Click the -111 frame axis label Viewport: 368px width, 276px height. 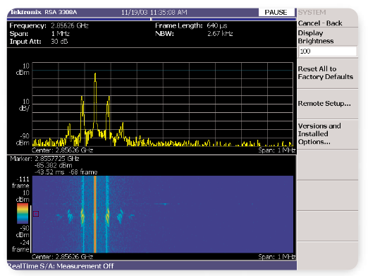coord(20,182)
